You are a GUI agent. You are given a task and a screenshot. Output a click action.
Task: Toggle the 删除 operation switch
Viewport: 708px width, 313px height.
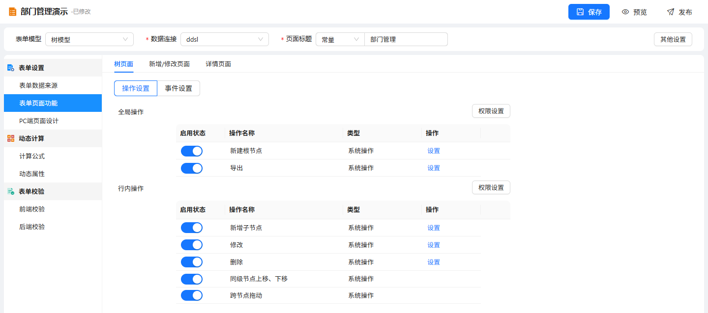pos(192,262)
